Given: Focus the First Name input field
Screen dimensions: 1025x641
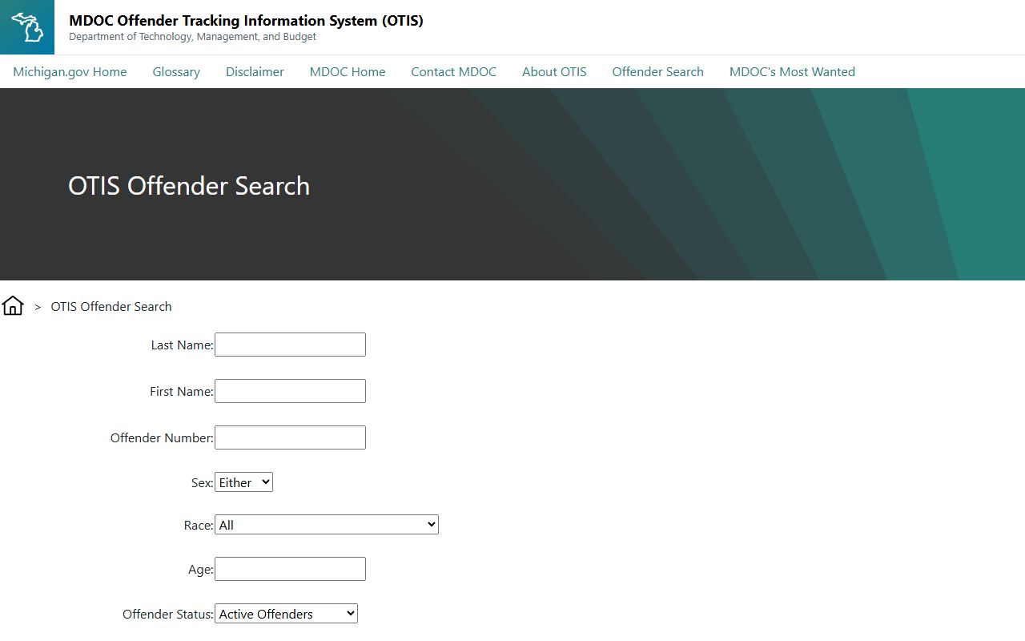Looking at the screenshot, I should 290,391.
